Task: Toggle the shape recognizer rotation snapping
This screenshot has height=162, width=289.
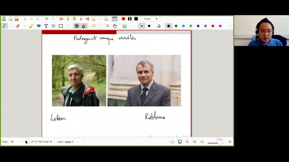Action: [x=76, y=26]
